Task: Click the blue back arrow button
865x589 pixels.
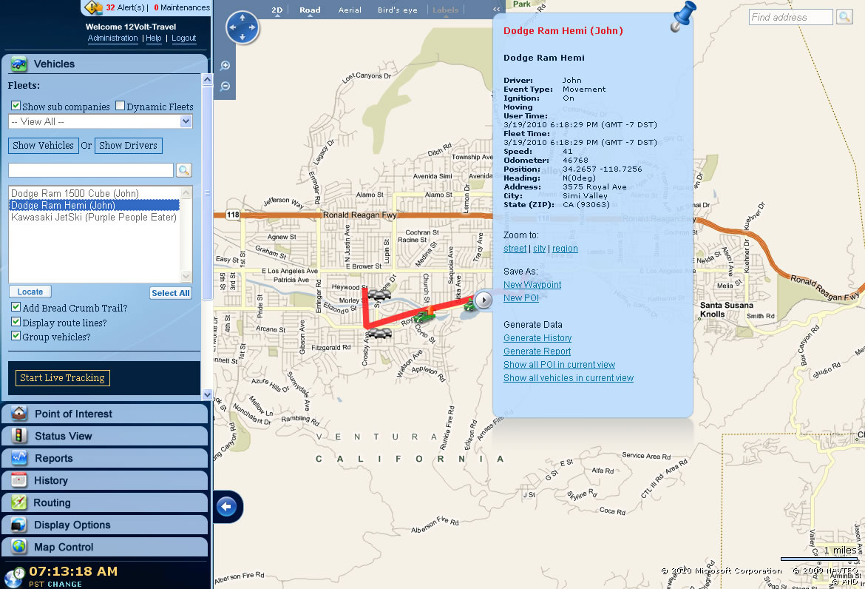Action: (x=227, y=507)
